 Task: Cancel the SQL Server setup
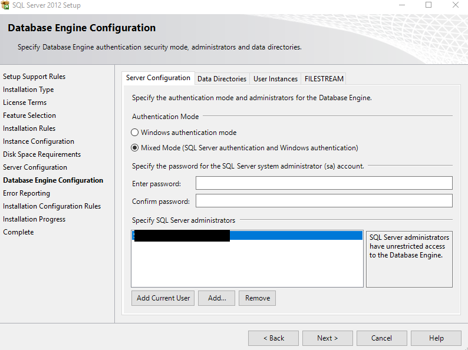click(381, 338)
